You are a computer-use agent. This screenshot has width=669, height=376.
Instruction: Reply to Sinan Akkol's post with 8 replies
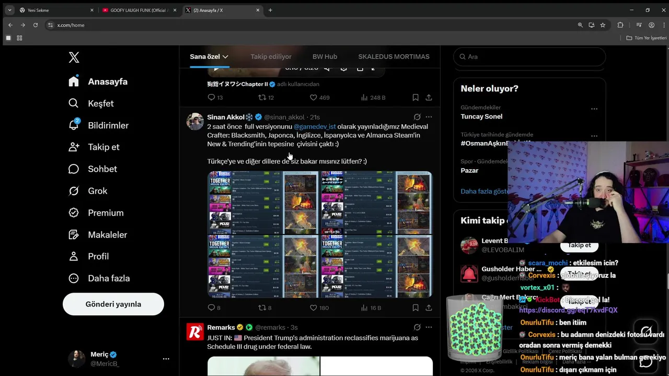214,308
